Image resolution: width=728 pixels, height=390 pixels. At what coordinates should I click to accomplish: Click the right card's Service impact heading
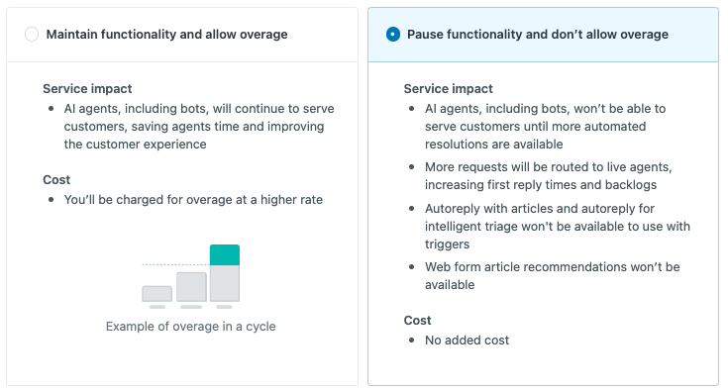click(x=448, y=88)
